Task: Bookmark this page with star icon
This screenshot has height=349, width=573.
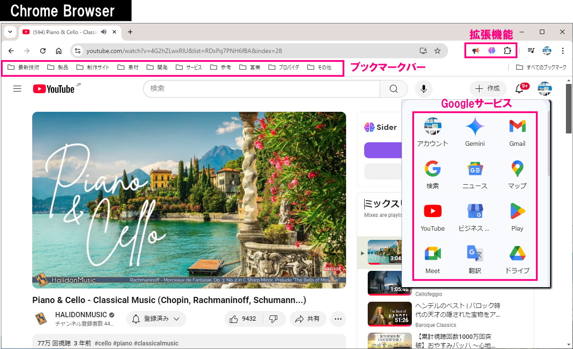Action: (x=437, y=51)
